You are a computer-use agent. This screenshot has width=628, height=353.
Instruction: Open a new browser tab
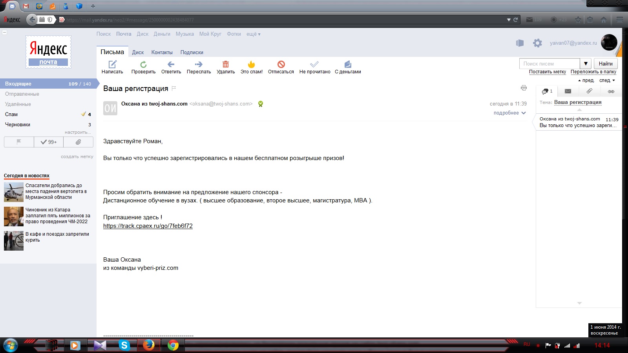(x=93, y=6)
